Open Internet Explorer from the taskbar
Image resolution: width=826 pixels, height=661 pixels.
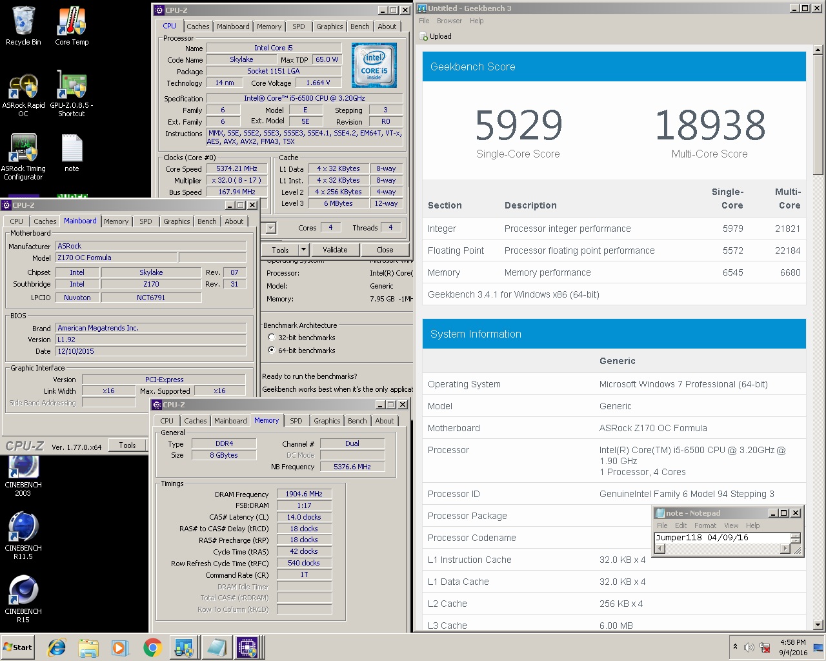click(57, 647)
